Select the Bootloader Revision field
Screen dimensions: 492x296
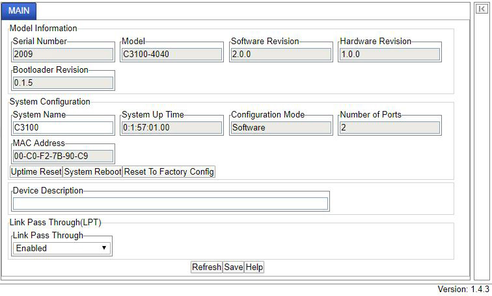[63, 83]
